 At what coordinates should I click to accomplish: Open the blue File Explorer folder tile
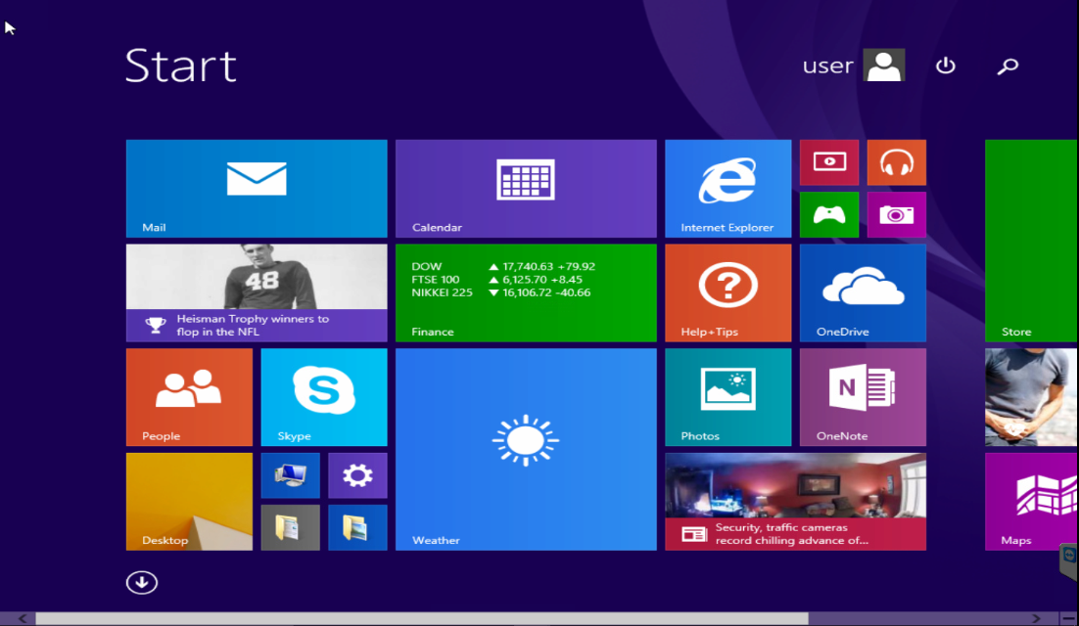(x=357, y=528)
